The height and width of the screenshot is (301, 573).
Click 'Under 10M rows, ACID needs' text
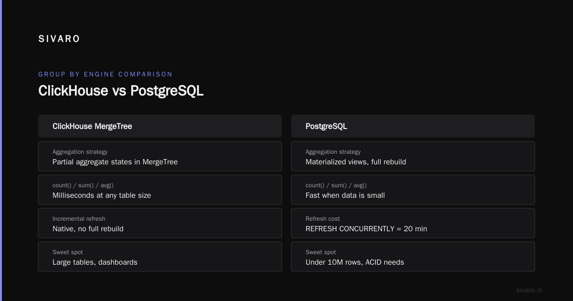click(x=355, y=262)
